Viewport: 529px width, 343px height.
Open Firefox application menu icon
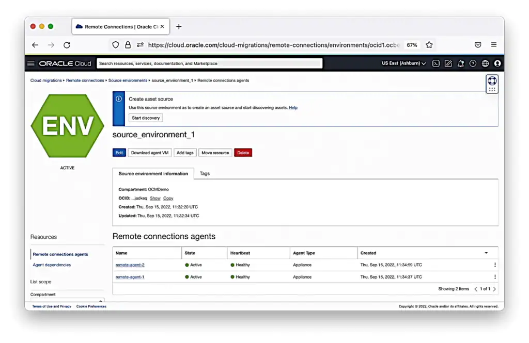click(493, 45)
